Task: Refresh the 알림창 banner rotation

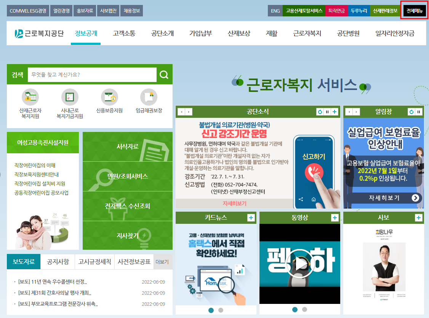Action: pyautogui.click(x=411, y=111)
